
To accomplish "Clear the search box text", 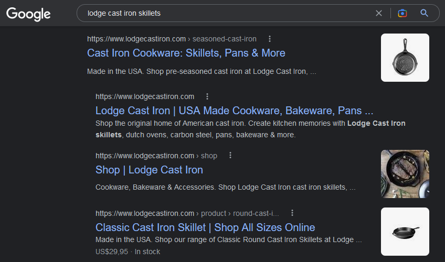I will [379, 13].
